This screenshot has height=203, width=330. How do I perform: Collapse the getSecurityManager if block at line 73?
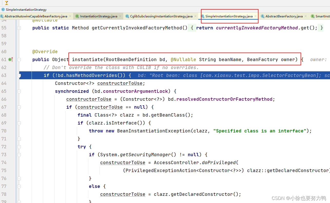click(x=19, y=155)
